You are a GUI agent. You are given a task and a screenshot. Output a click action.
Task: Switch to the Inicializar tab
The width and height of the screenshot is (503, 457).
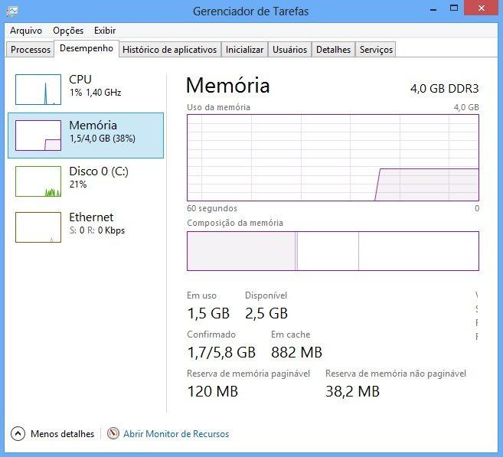244,50
